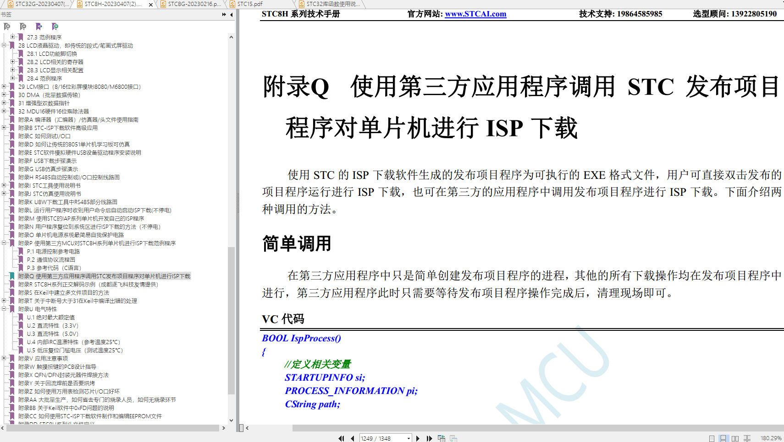Screen dimensions: 784x442
Task: Switch to two-page facing layout
Action: coord(735,438)
